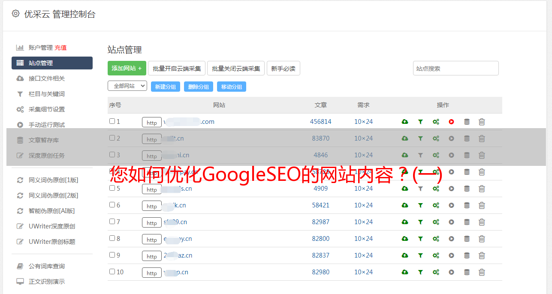
Task: Click the green 添加网站 + button
Action: 127,68
